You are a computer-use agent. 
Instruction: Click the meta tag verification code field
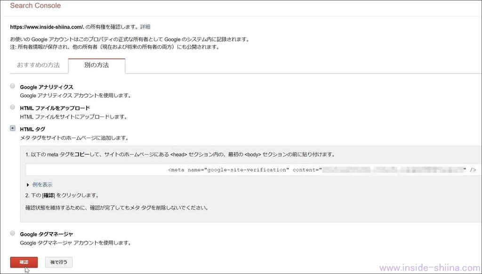tap(253, 170)
